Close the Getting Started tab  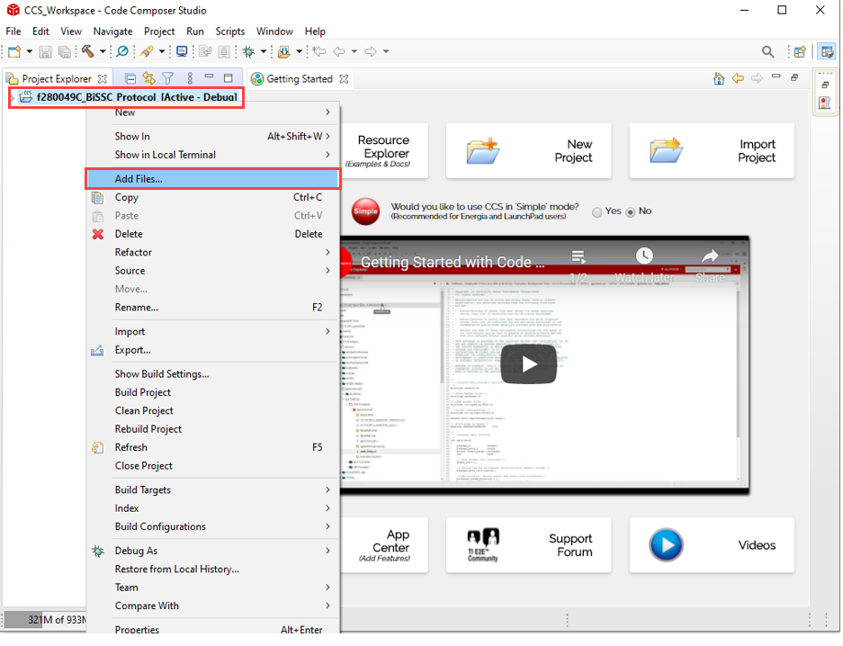(x=344, y=79)
